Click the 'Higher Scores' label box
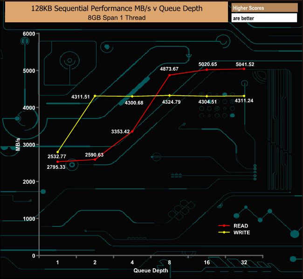This screenshot has height=279, width=303. pyautogui.click(x=264, y=8)
